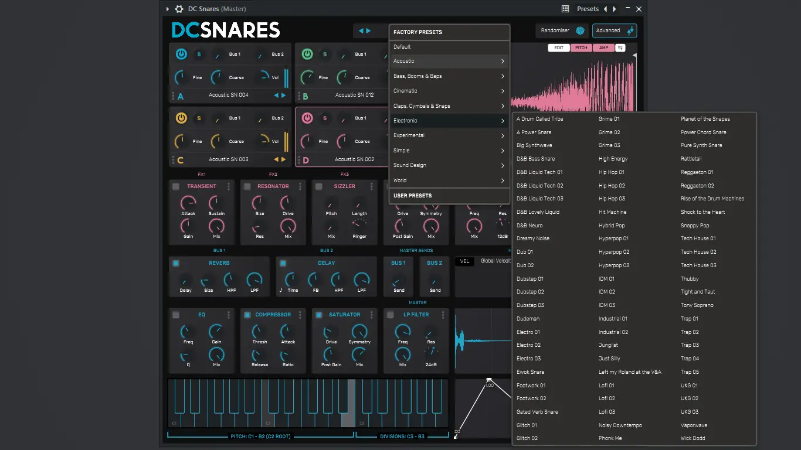This screenshot has width=801, height=450.
Task: Open the Transient module options menu
Action: pyautogui.click(x=229, y=186)
